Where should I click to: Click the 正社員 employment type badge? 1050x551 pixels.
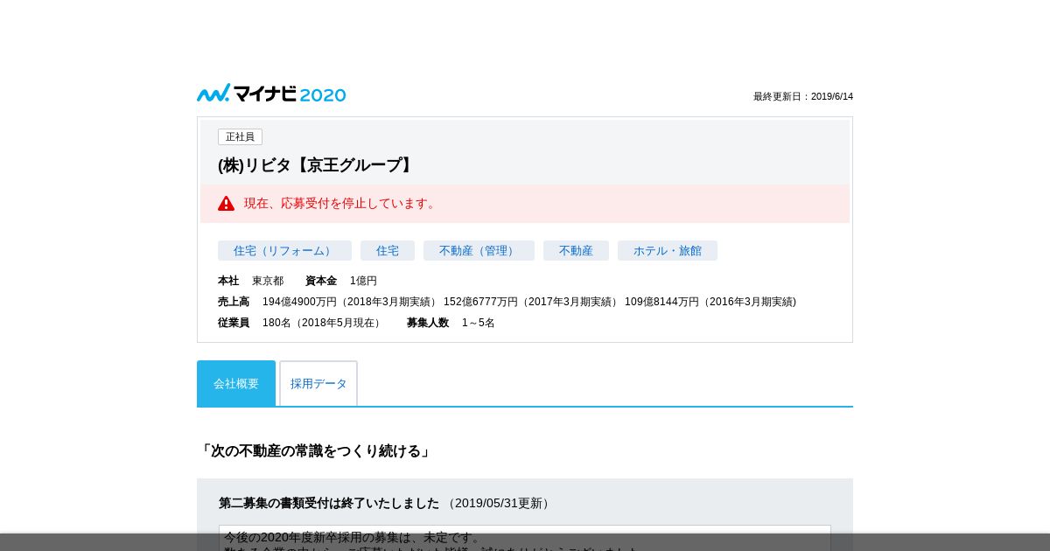click(x=240, y=136)
